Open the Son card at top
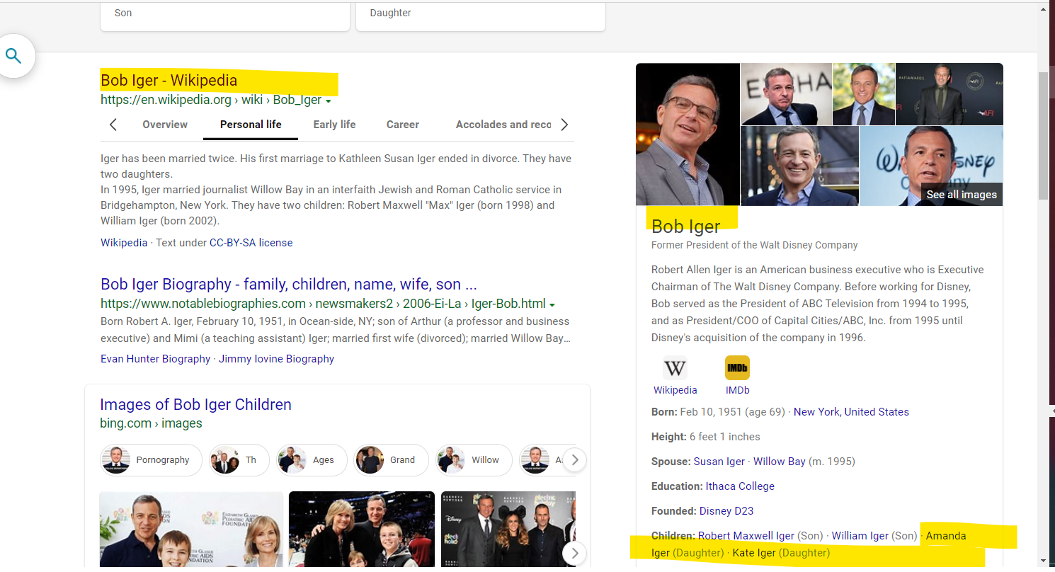Screen dimensions: 1055x572 pyautogui.click(x=225, y=16)
